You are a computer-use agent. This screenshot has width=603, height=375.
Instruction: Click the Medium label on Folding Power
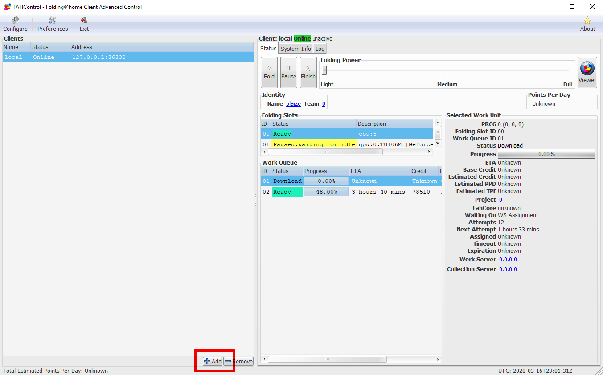[x=447, y=84]
